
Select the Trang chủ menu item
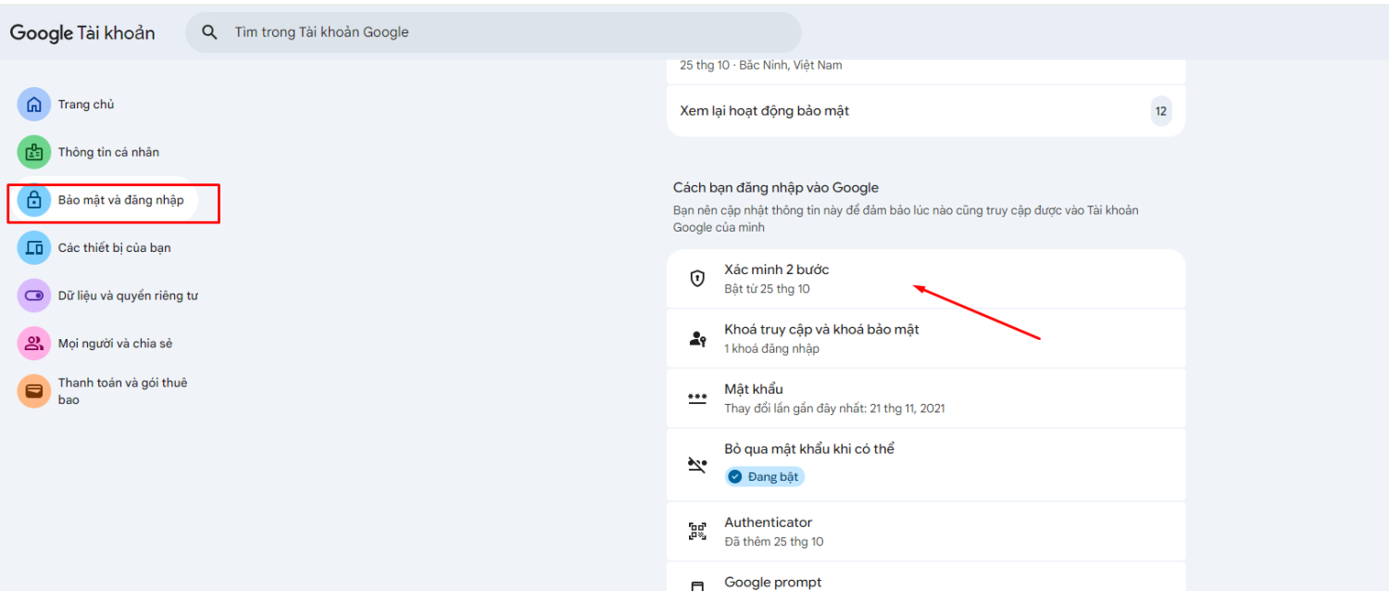tap(86, 105)
